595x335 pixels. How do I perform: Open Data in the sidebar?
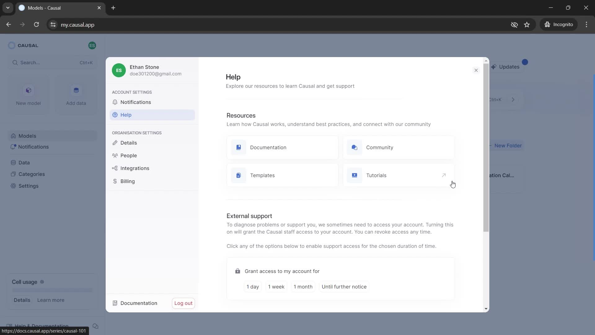tap(52, 163)
